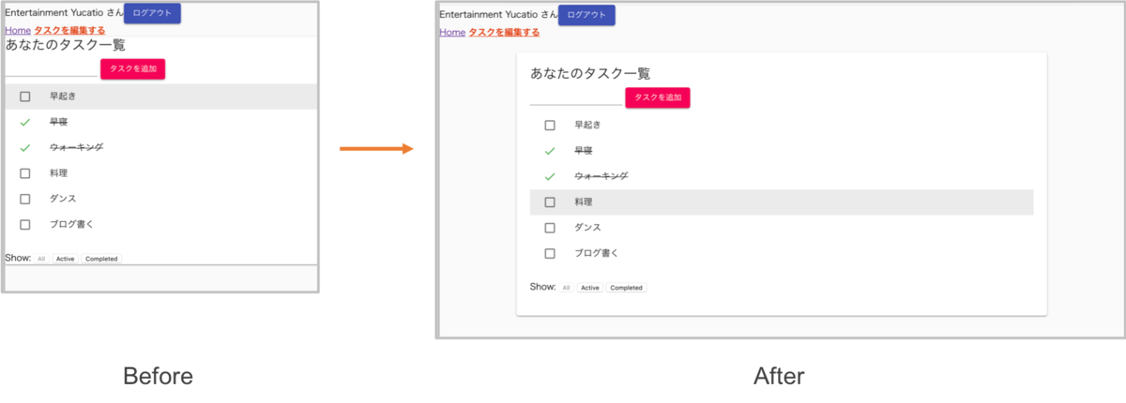This screenshot has height=403, width=1126.
Task: Uncheck green checkmark beside 早寝 in Before screenshot
Action: pos(25,122)
